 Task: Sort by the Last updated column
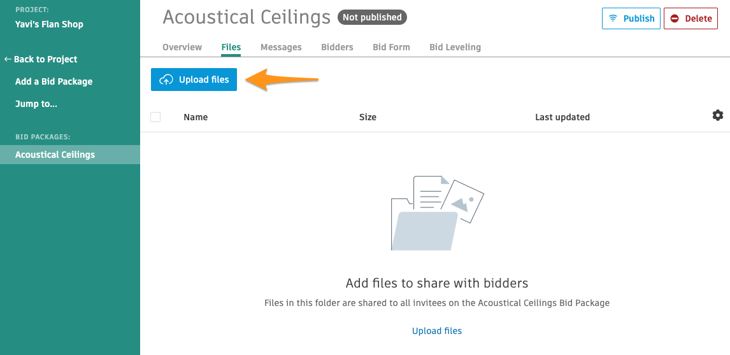tap(562, 117)
